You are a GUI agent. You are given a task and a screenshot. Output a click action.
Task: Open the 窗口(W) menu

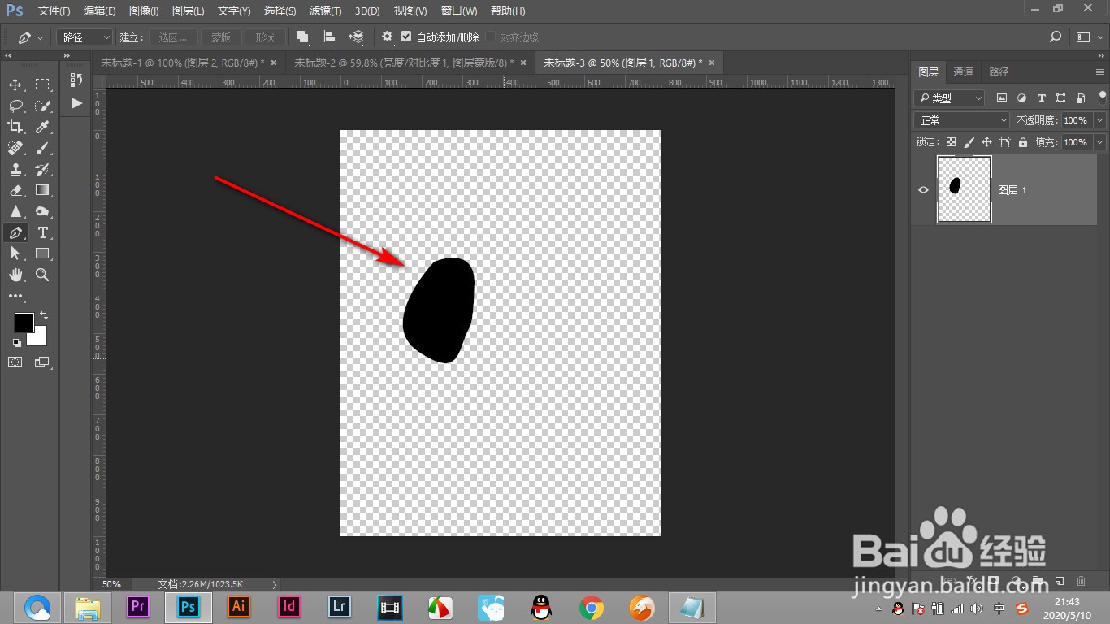pyautogui.click(x=459, y=11)
